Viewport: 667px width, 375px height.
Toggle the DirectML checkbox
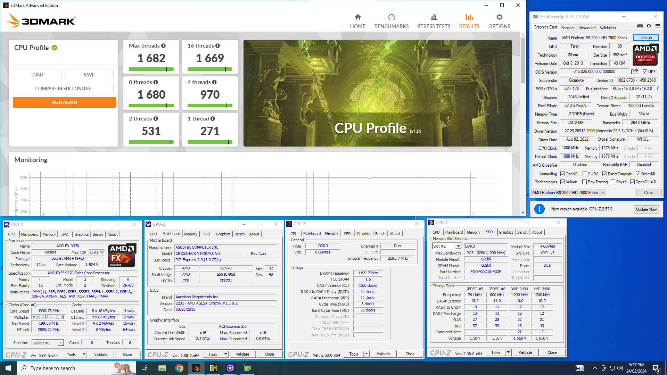[x=638, y=174]
